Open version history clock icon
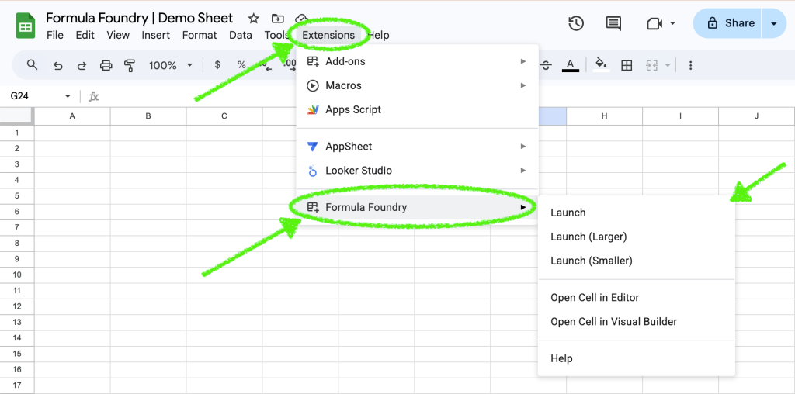Image resolution: width=795 pixels, height=394 pixels. pyautogui.click(x=575, y=23)
